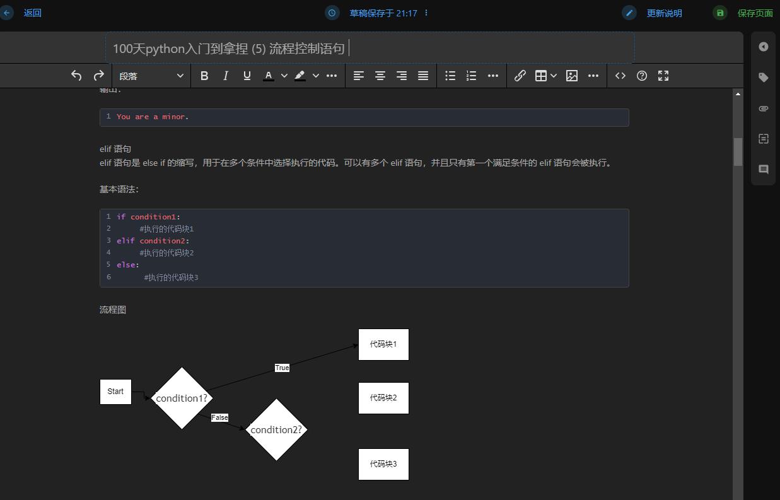Insert an image
The width and height of the screenshot is (780, 500).
(x=572, y=76)
